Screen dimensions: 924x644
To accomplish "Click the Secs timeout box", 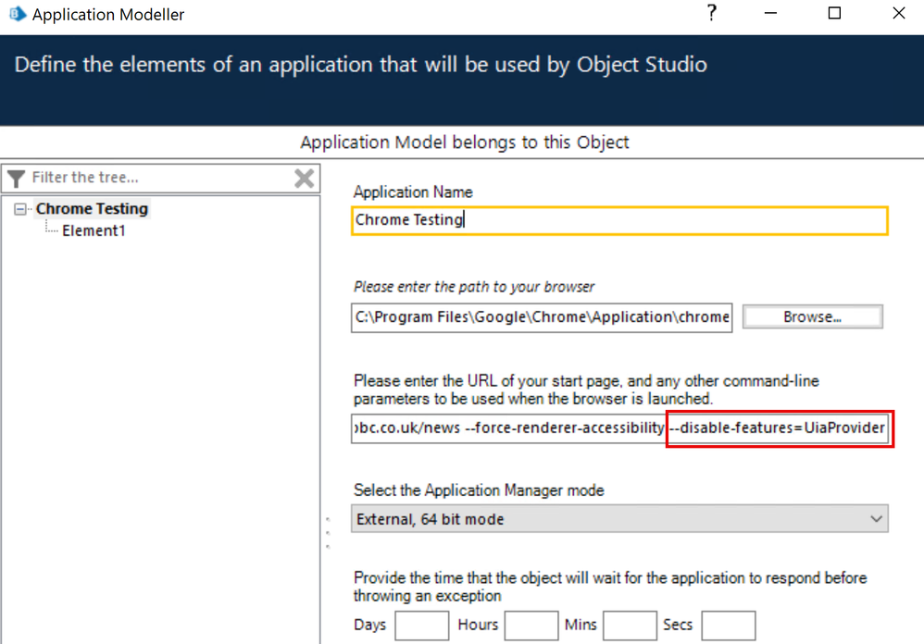I will point(728,625).
